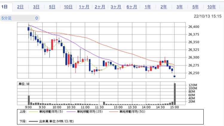Image resolution: width=224 pixels, height=126 pixels.
Task: Show the 2ヶ月 chart range
Action: pos(100,7)
